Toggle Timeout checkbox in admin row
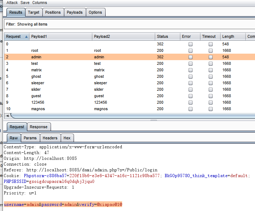 coord(210,57)
